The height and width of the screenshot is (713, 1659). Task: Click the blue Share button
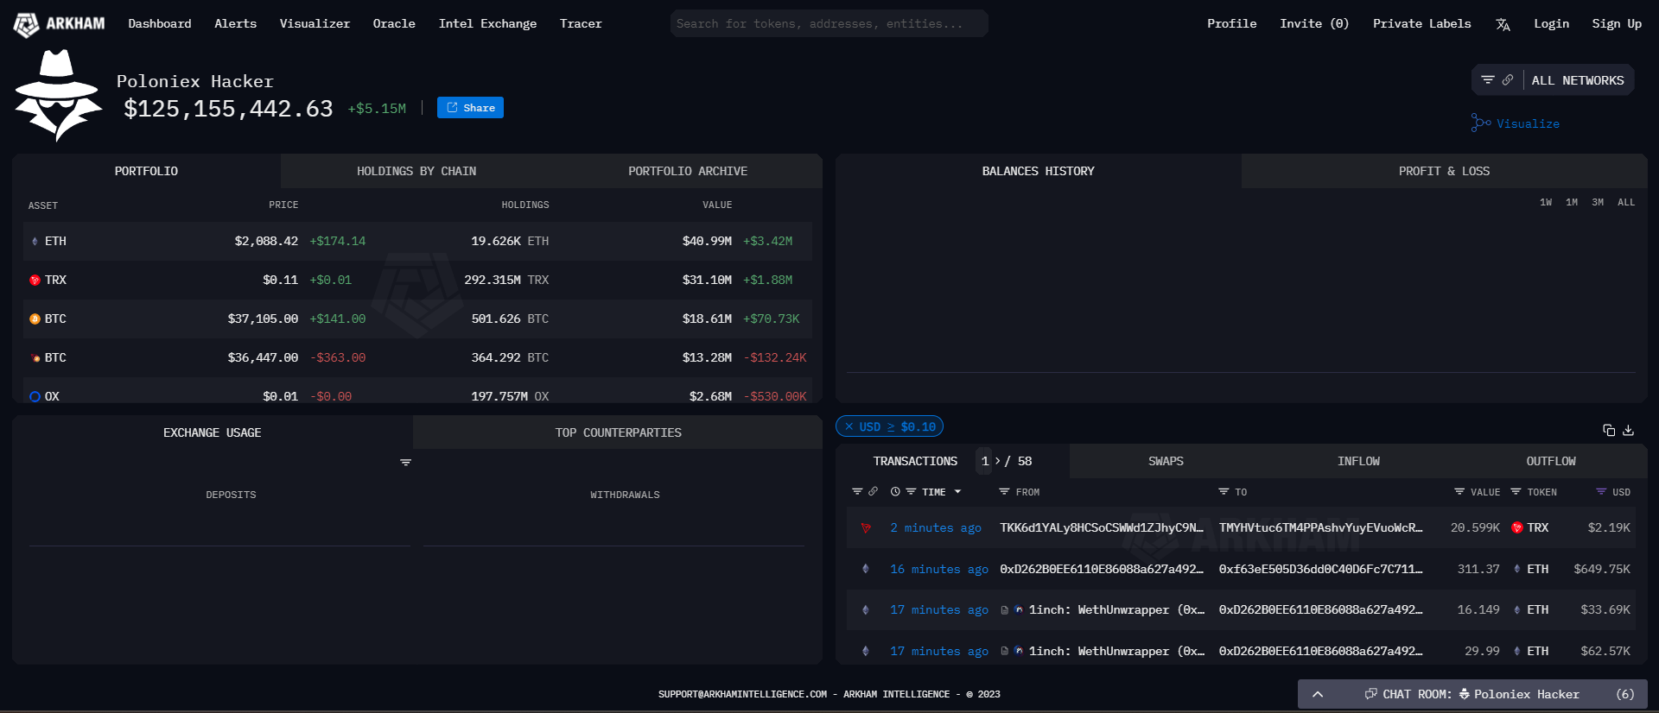pyautogui.click(x=470, y=108)
